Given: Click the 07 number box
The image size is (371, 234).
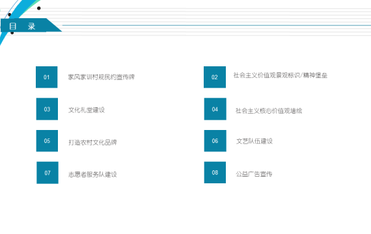Looking at the screenshot, I should 48,173.
